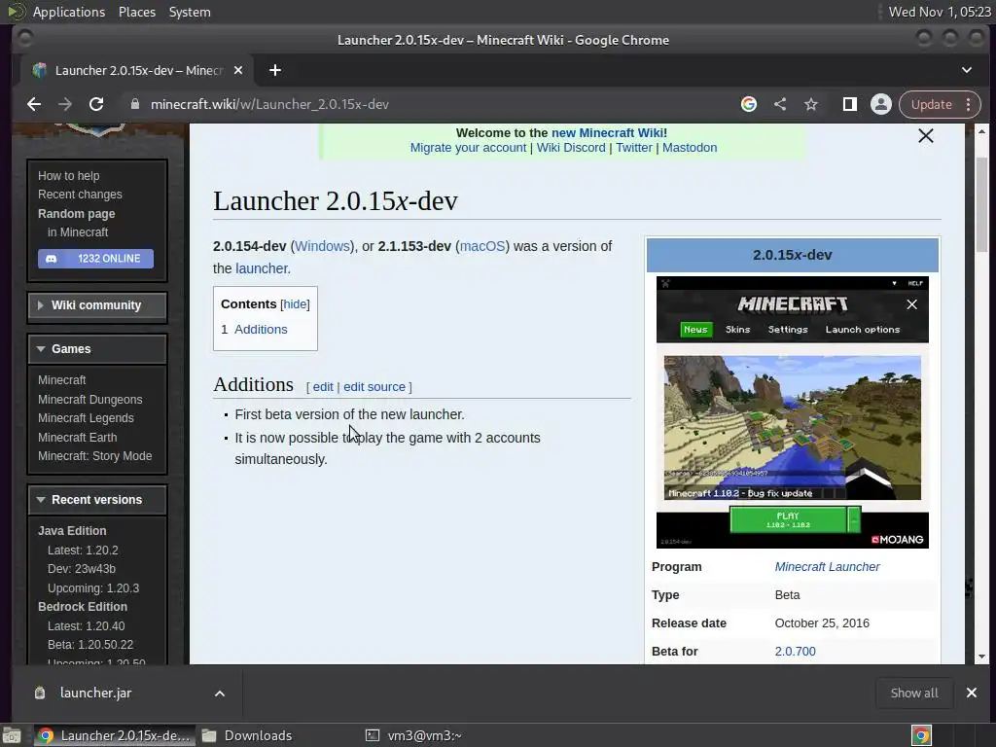Collapse the Recent versions section
Screen dimensions: 996x747
(97, 500)
